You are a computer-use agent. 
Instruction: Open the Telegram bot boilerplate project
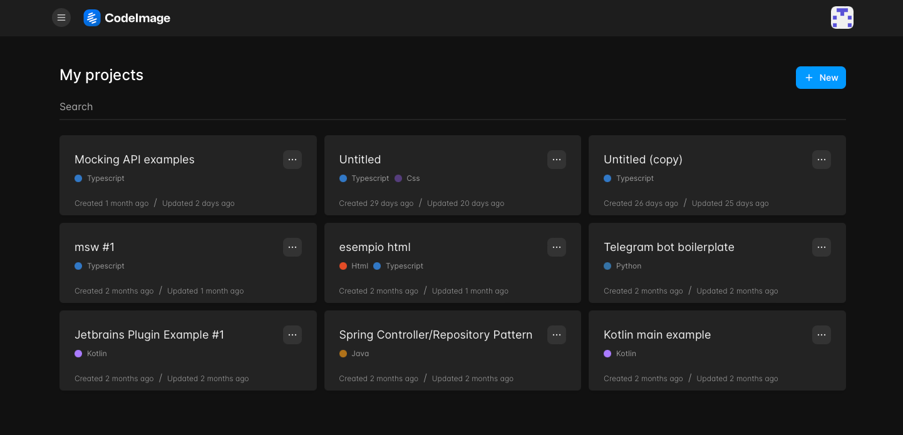[x=669, y=247]
